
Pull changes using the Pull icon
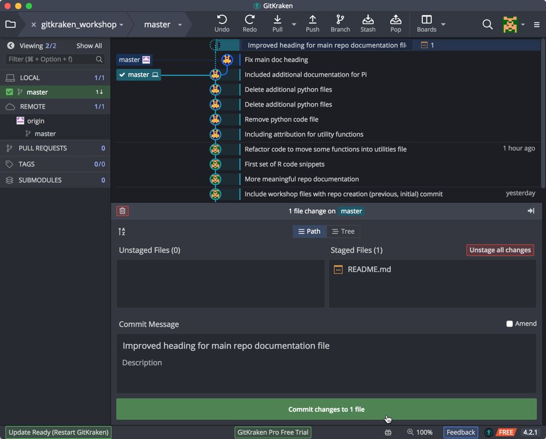(x=277, y=20)
